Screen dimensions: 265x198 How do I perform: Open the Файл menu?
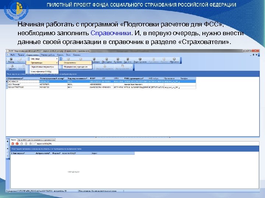coord(13,55)
